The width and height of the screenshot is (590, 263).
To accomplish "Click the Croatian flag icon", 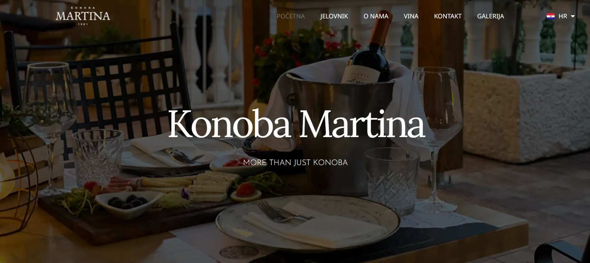I will click(x=550, y=16).
